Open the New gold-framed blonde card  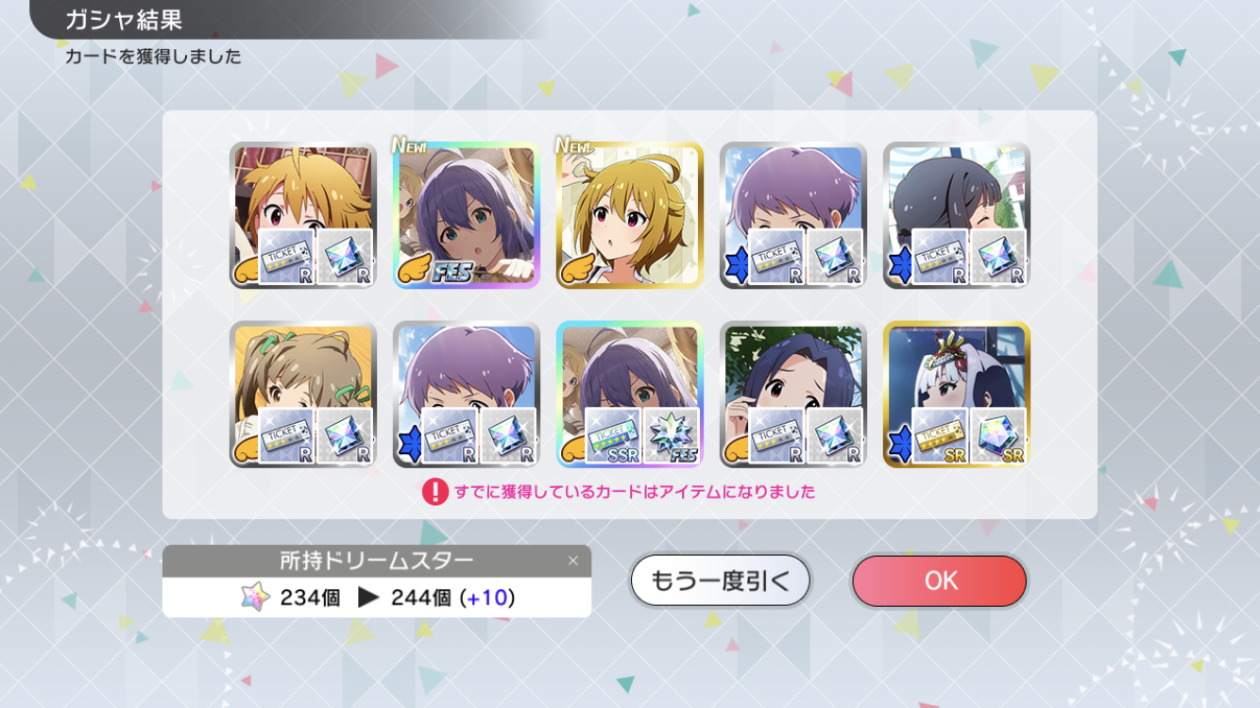coord(630,214)
